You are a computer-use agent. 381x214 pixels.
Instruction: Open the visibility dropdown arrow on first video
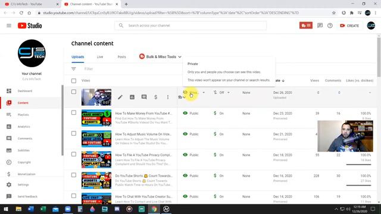point(204,93)
